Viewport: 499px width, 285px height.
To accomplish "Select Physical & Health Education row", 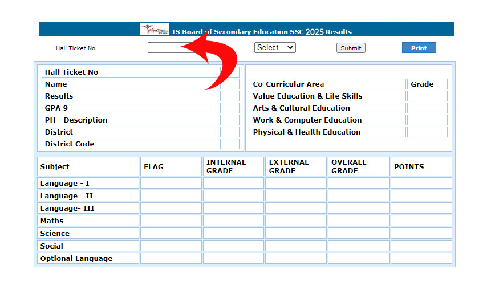I will (348, 132).
